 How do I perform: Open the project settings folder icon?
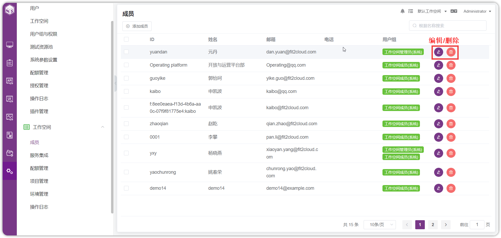(x=10, y=153)
